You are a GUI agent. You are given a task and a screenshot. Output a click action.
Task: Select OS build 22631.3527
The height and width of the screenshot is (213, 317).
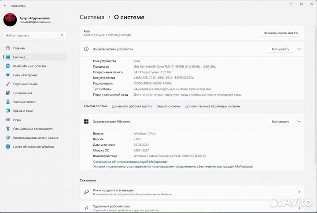click(141, 151)
